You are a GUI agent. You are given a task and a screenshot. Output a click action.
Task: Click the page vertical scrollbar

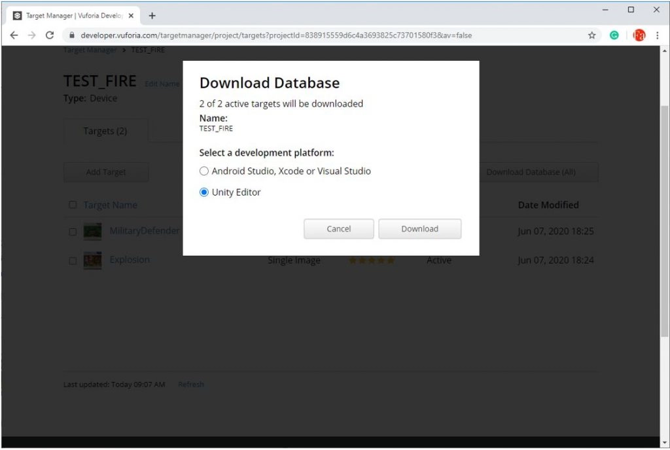pyautogui.click(x=665, y=221)
